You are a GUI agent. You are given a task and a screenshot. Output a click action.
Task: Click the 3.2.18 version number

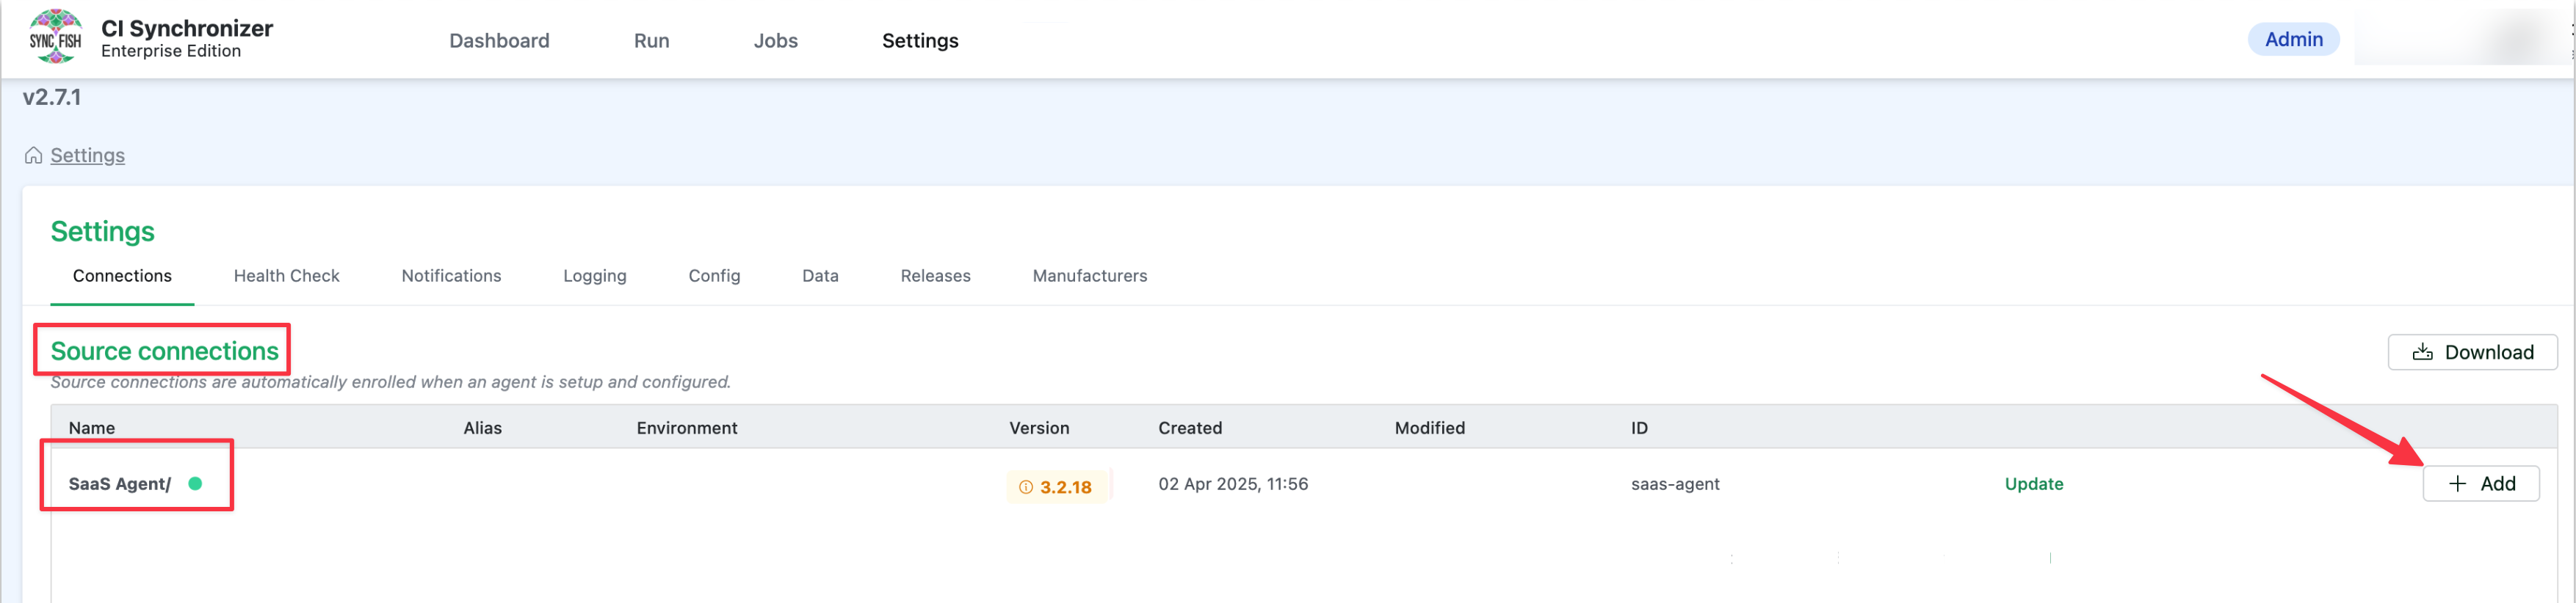tap(1065, 487)
